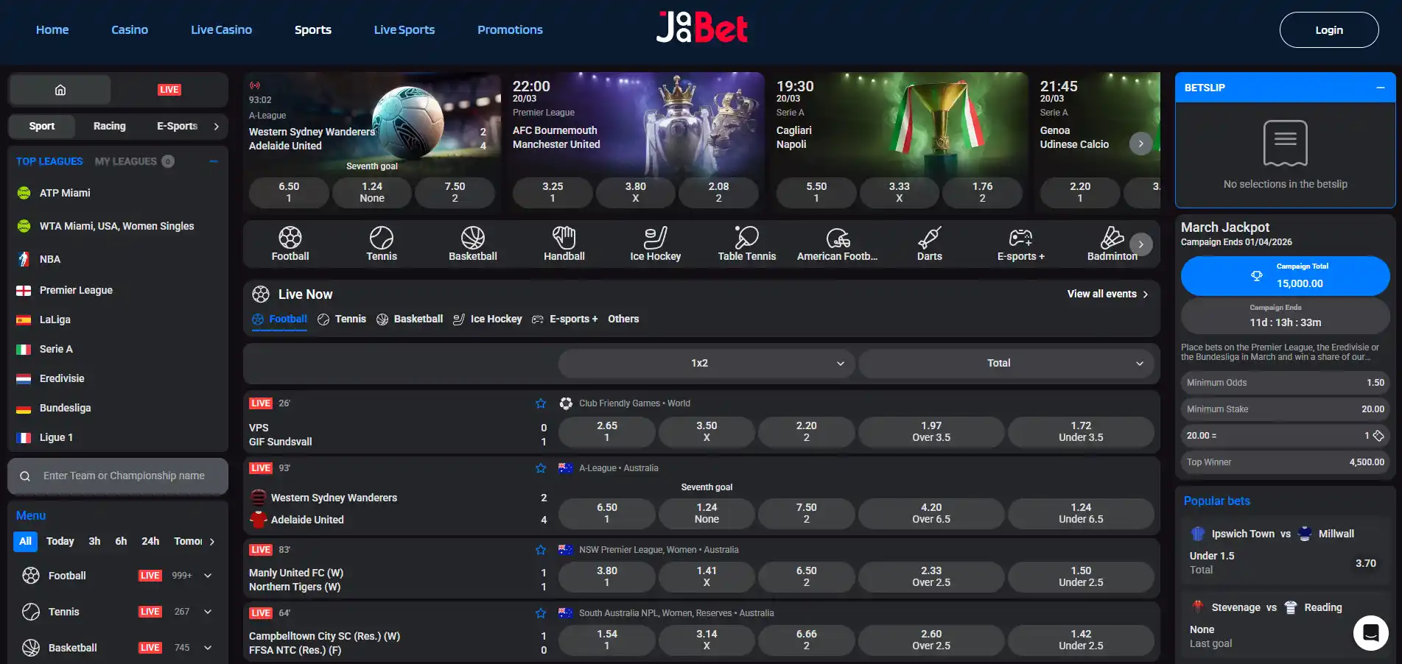1402x664 pixels.
Task: Favorite the VPS vs GIF Sundsvall match star
Action: pyautogui.click(x=541, y=403)
